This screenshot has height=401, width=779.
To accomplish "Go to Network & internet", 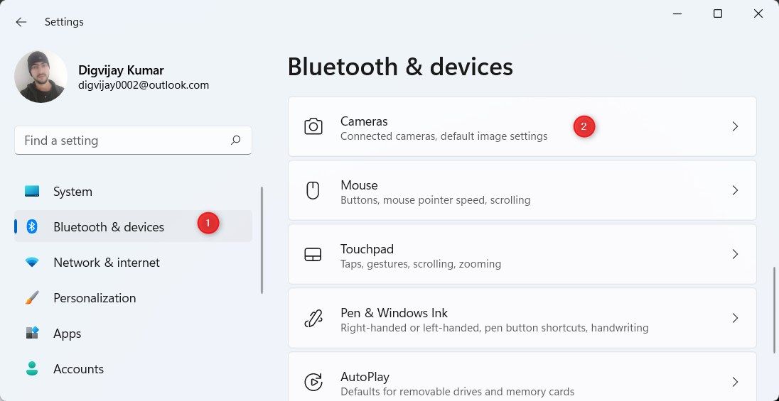I will tap(133, 263).
